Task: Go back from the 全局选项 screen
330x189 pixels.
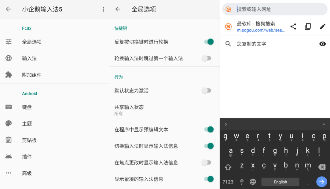Action: (118, 9)
